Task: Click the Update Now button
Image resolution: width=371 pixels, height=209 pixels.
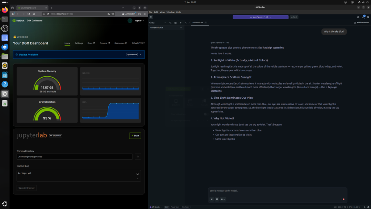Action: click(x=132, y=54)
